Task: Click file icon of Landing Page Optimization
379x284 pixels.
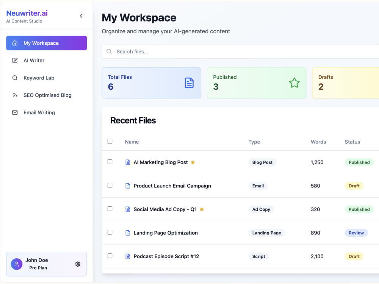Action: pyautogui.click(x=128, y=233)
